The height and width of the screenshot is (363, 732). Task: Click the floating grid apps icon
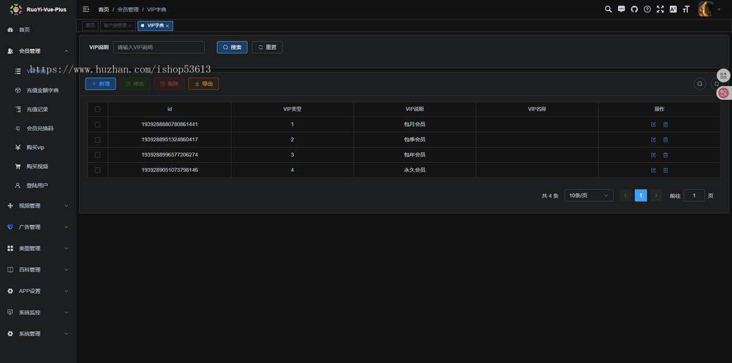pos(723,75)
